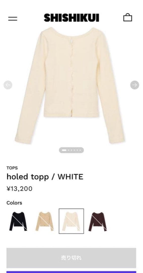
Task: Select the beige color variant
Action: coord(45,221)
